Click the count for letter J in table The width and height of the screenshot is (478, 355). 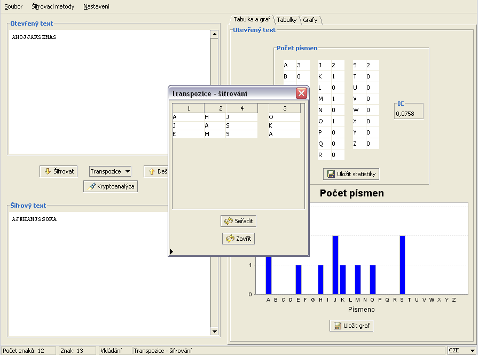pos(338,65)
